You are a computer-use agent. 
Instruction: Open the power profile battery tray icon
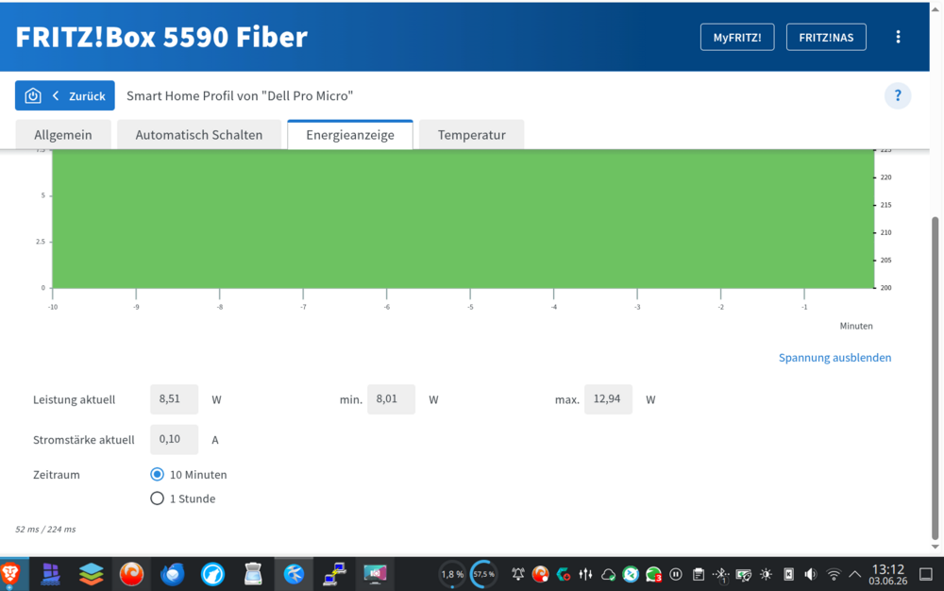pos(744,575)
